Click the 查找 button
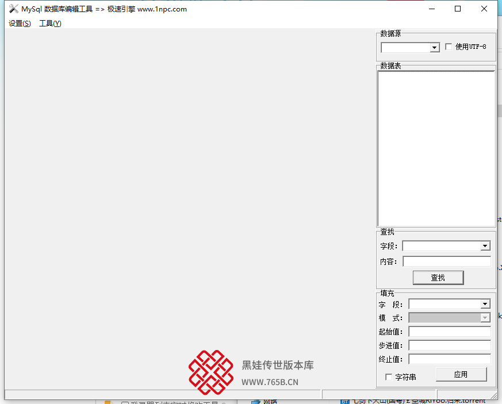502x404 pixels. (x=438, y=278)
